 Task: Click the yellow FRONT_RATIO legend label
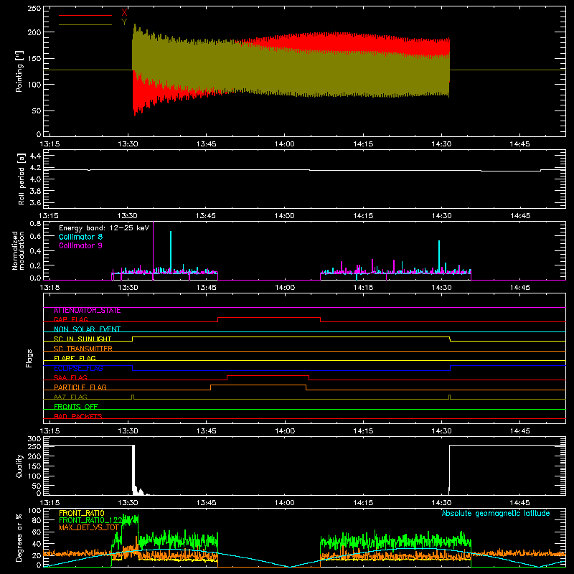coord(82,513)
